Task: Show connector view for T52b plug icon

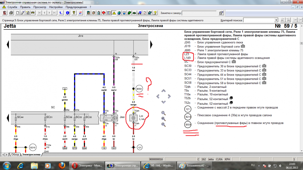Action: pyautogui.click(x=231, y=98)
